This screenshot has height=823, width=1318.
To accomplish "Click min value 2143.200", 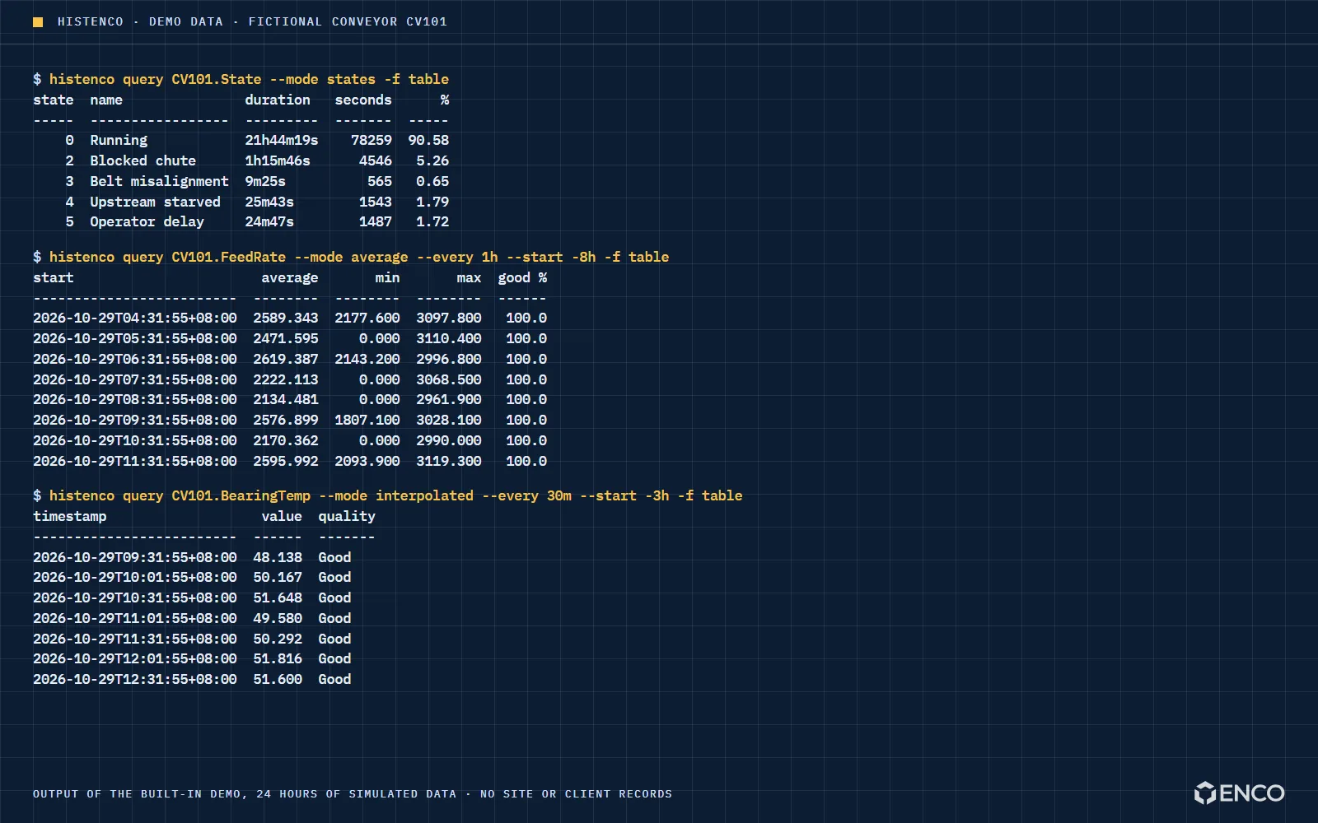I will (367, 359).
